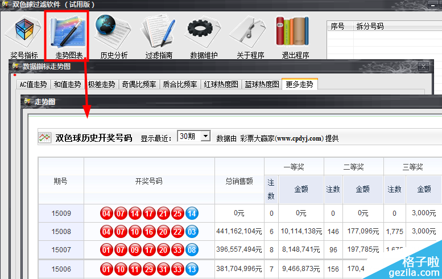Close the 数据指标走势图 window

(422, 66)
